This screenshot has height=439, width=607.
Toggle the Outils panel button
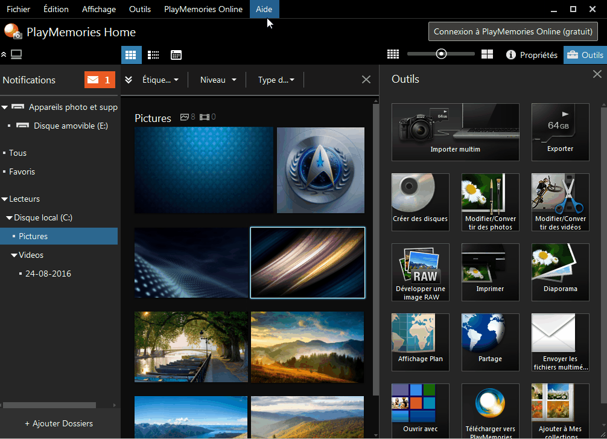[585, 55]
